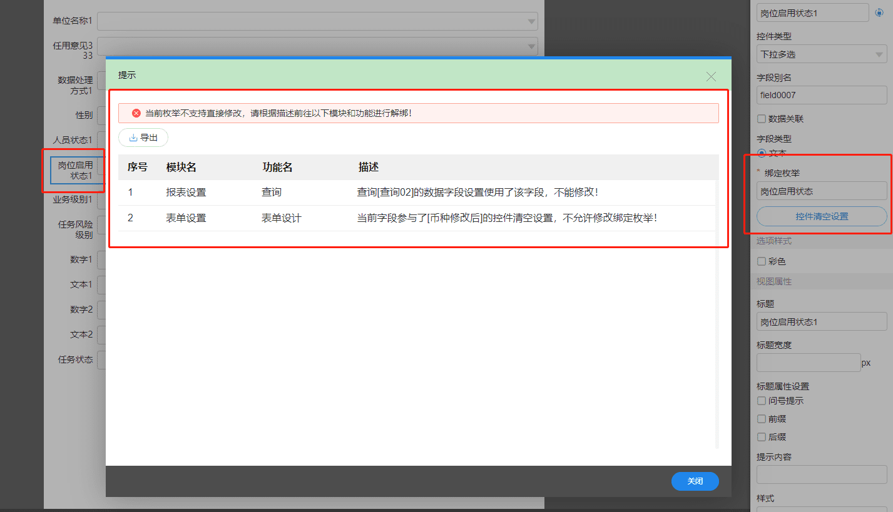This screenshot has height=512, width=893.
Task: Select the 任务风险级别 form label
Action: click(75, 229)
